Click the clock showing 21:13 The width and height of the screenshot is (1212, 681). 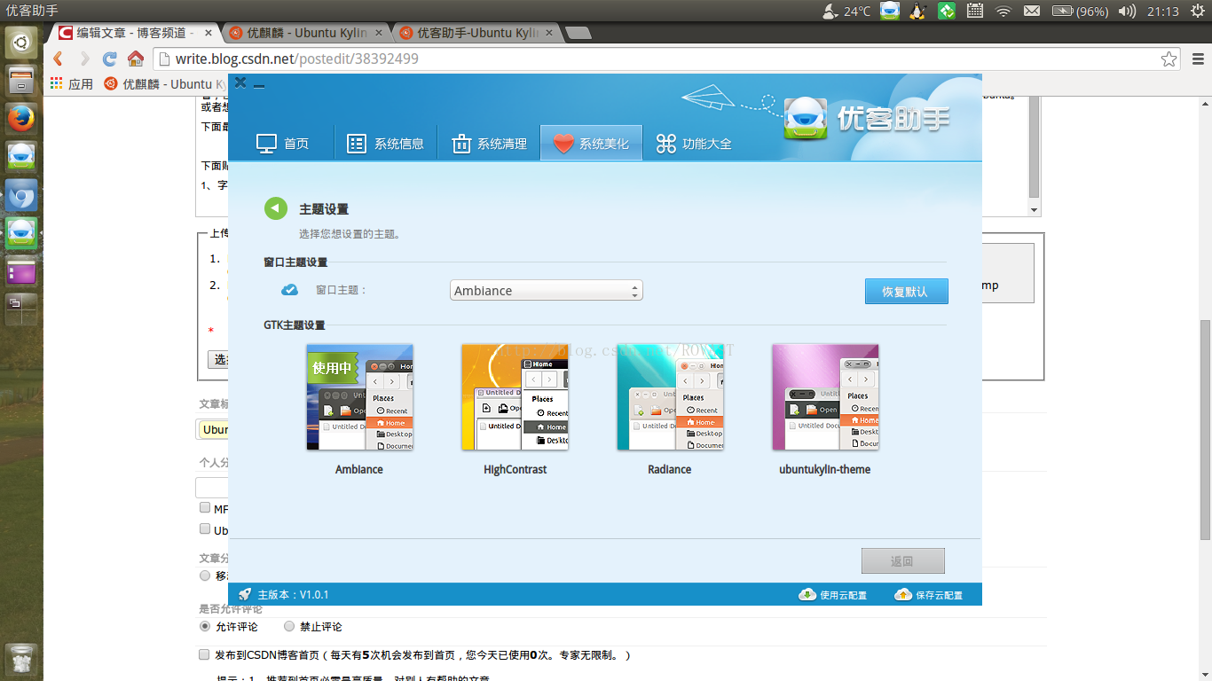tap(1162, 11)
